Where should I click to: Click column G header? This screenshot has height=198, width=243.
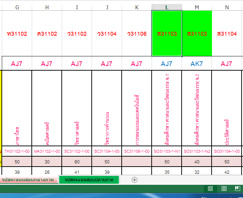coord(17,7)
